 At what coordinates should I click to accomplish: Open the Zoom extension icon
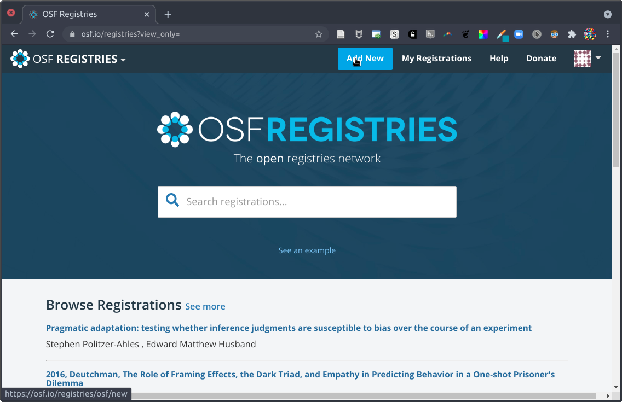[x=519, y=34]
